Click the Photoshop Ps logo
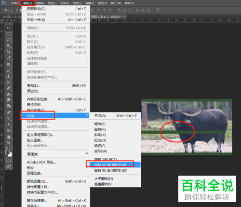The width and height of the screenshot is (241, 207). tap(4, 3)
